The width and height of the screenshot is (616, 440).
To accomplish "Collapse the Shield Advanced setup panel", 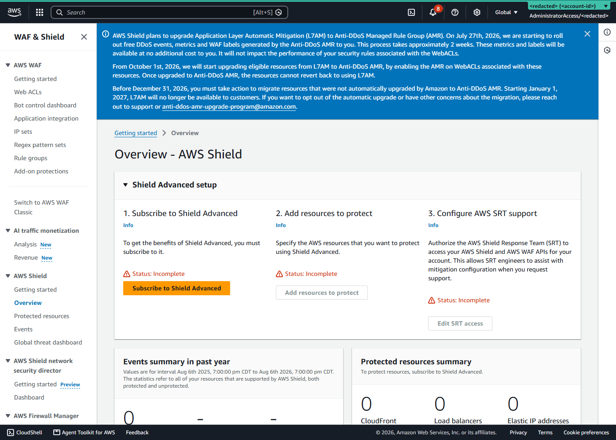I will point(125,185).
